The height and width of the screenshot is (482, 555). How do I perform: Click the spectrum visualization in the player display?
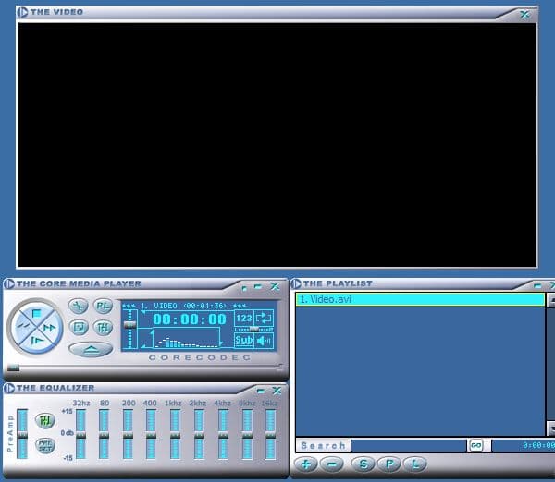pyautogui.click(x=186, y=339)
